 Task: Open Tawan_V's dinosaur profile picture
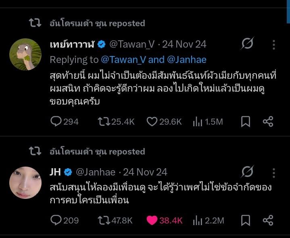25,54
